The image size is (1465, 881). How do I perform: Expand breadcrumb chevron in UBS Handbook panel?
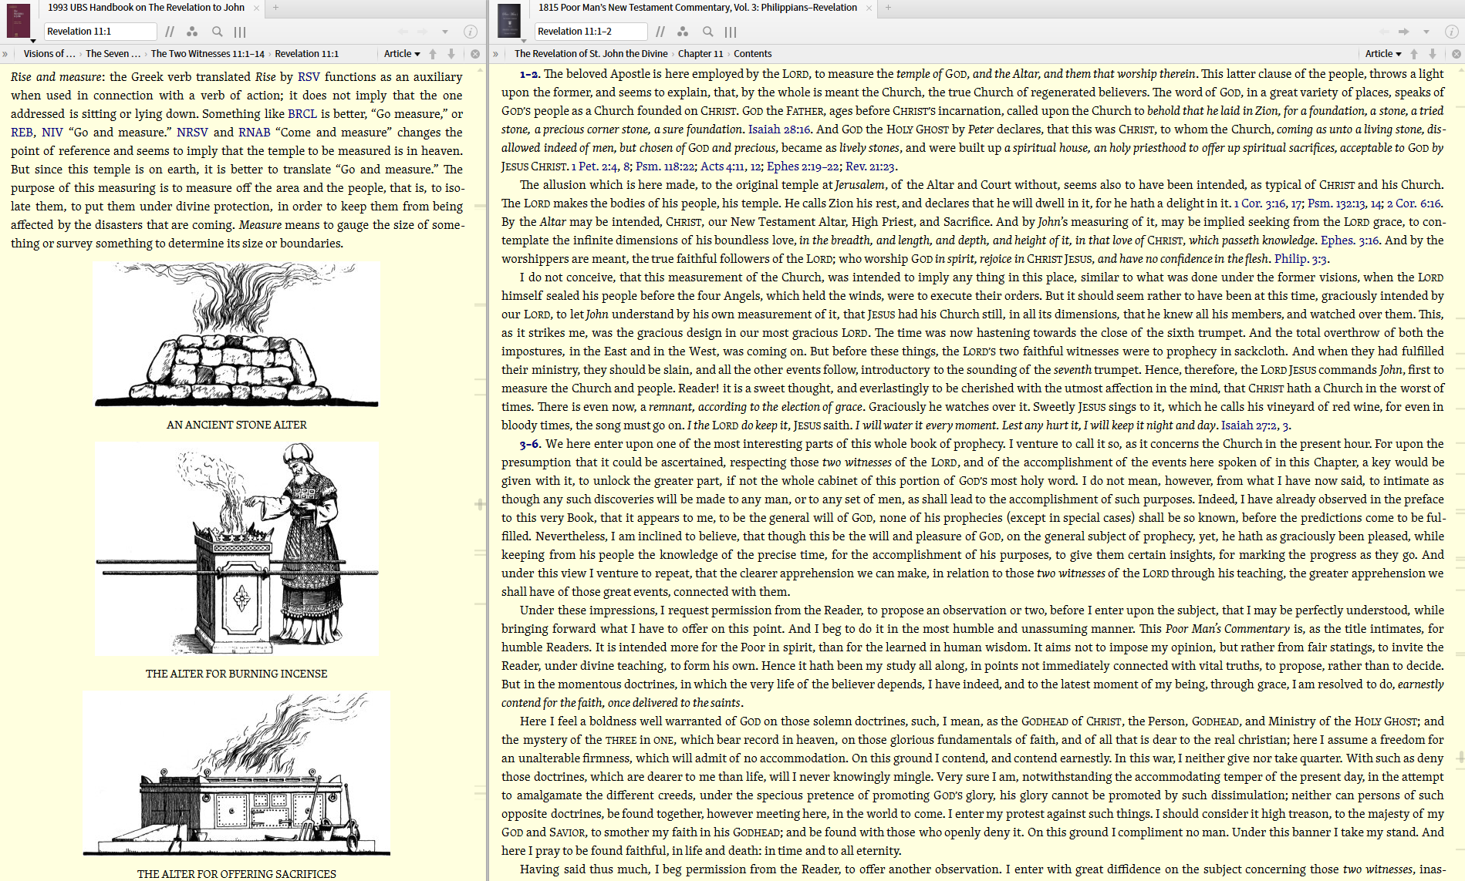5,54
